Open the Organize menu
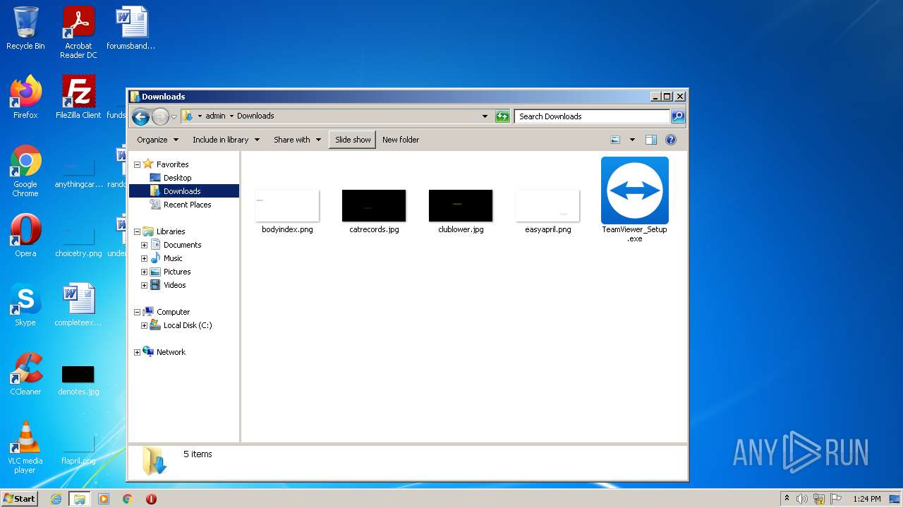The width and height of the screenshot is (903, 508). pos(158,140)
